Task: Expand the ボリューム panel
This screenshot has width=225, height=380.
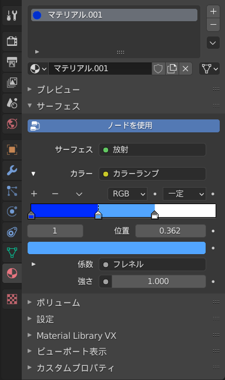Action: click(29, 302)
